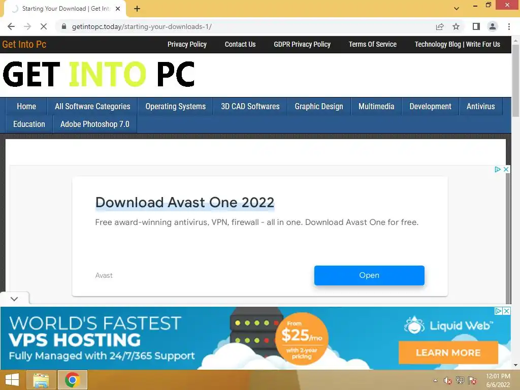
Task: Collapse the bottom ad with chevron tab
Action: click(14, 299)
